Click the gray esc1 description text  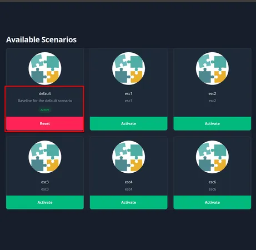coord(128,101)
